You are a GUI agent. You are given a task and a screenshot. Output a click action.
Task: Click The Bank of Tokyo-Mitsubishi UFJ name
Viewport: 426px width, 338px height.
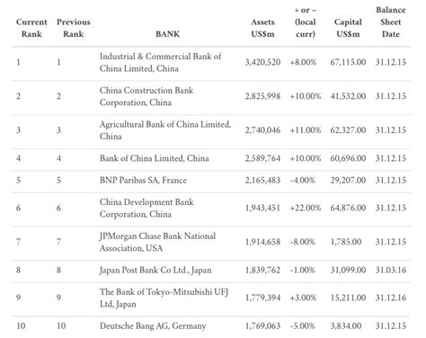[x=164, y=298]
